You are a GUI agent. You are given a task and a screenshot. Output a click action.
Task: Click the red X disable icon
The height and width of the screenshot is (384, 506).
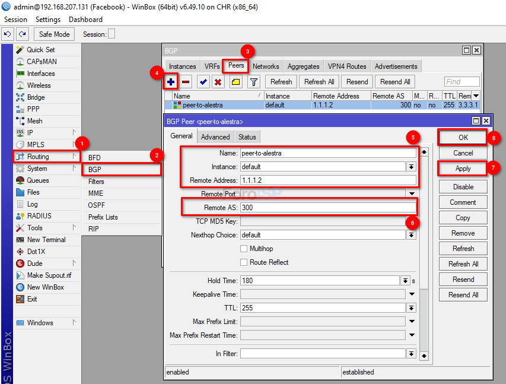click(x=218, y=82)
